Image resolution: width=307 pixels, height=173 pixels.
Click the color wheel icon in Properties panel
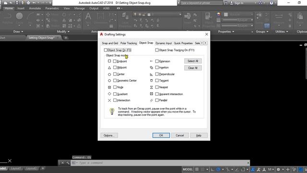click(x=219, y=14)
